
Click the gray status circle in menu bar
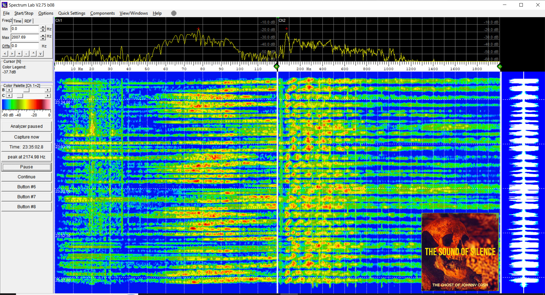click(x=174, y=13)
